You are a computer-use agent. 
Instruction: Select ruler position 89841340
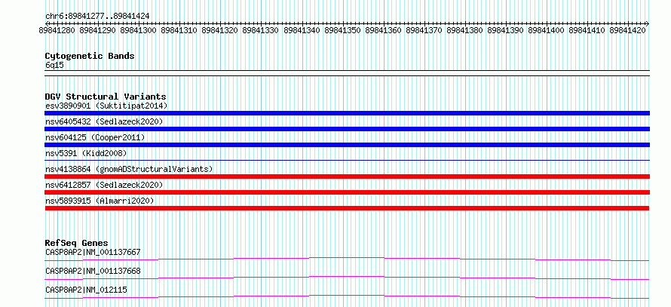(x=302, y=30)
